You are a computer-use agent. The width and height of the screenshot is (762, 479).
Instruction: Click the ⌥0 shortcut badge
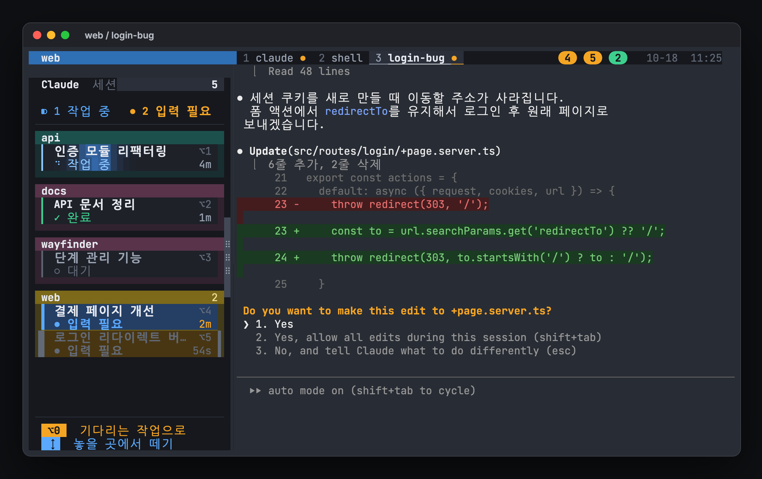54,430
